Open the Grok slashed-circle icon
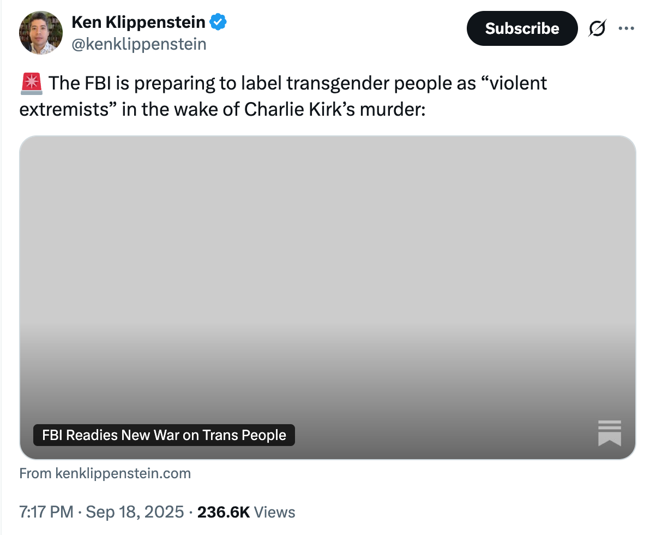650x535 pixels. tap(597, 29)
